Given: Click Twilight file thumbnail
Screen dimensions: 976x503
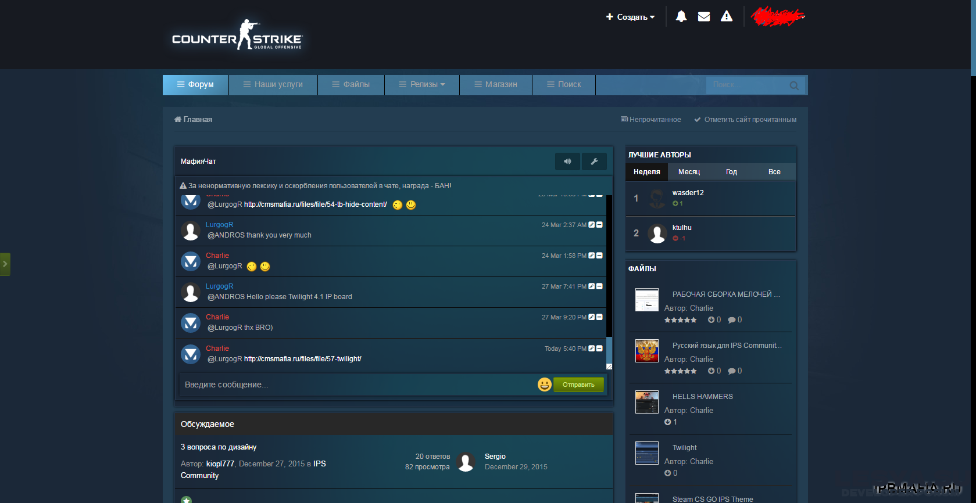Looking at the screenshot, I should pos(647,453).
